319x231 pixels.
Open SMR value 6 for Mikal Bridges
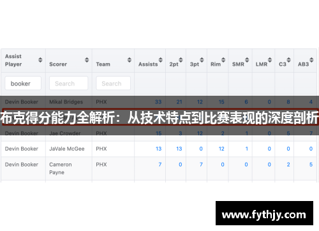coord(246,102)
